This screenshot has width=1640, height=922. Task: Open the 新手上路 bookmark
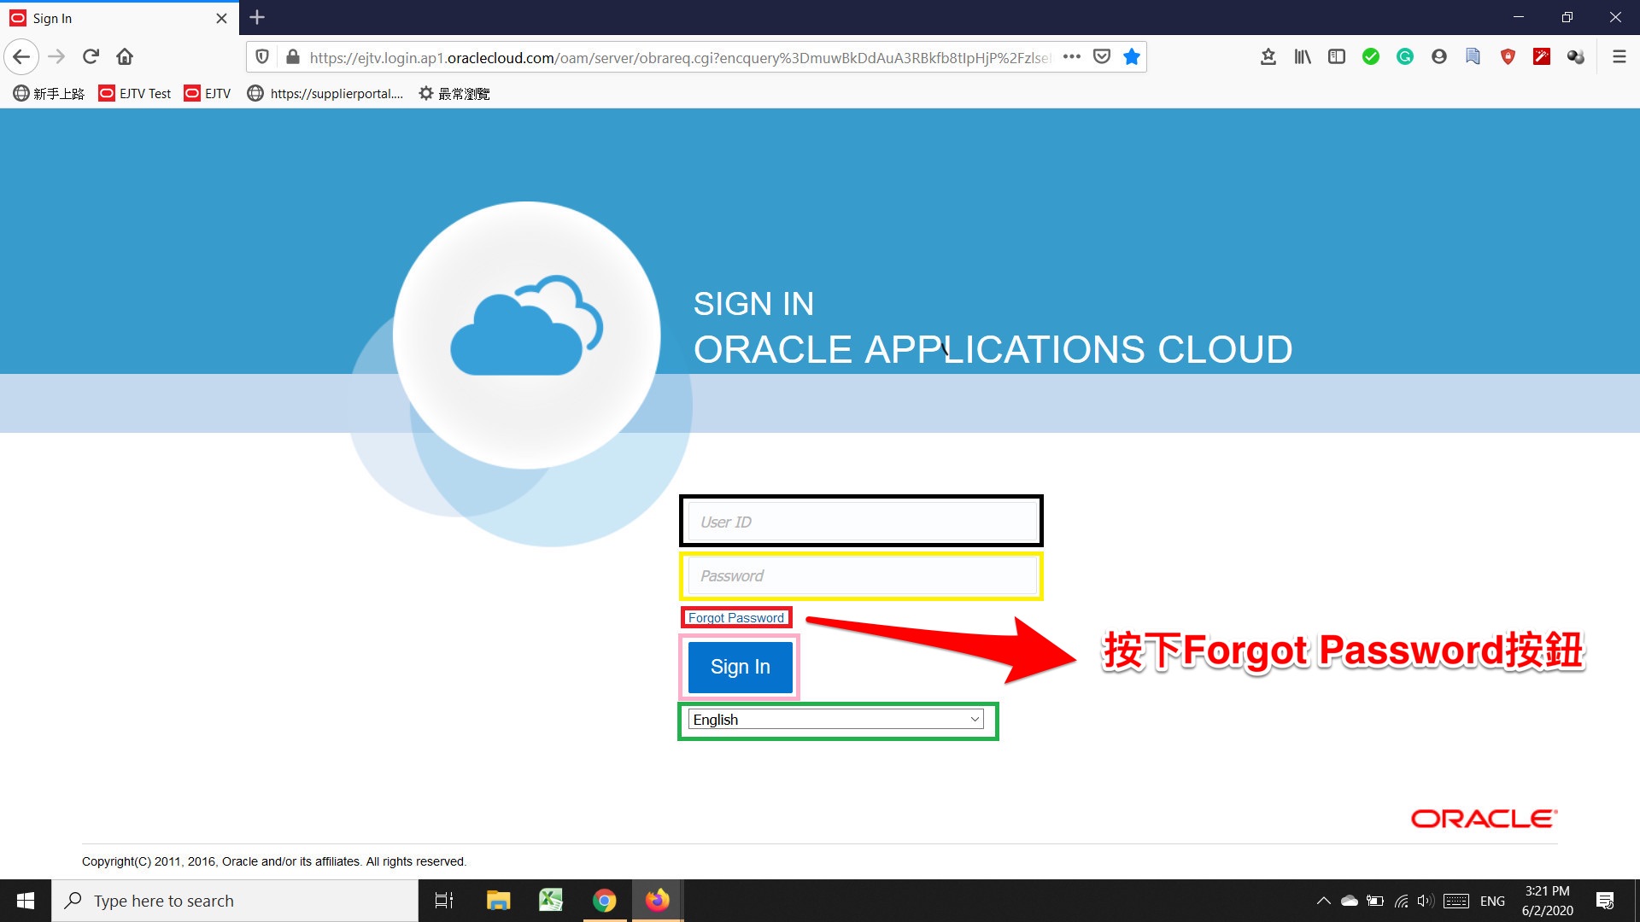click(49, 94)
